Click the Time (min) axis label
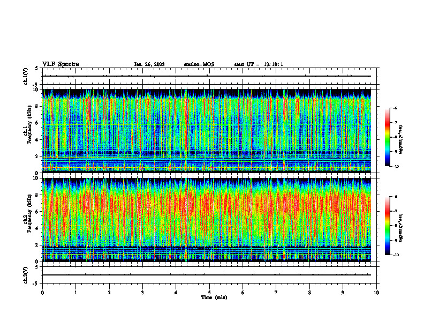Image resolution: width=424 pixels, height=328 pixels. pyautogui.click(x=214, y=297)
